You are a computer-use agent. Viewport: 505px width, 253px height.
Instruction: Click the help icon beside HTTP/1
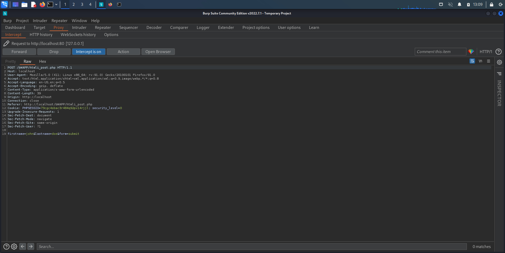(x=498, y=52)
